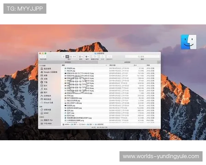The image size is (206, 165).
Task: Switch Finder to icon view
Action: click(x=64, y=56)
